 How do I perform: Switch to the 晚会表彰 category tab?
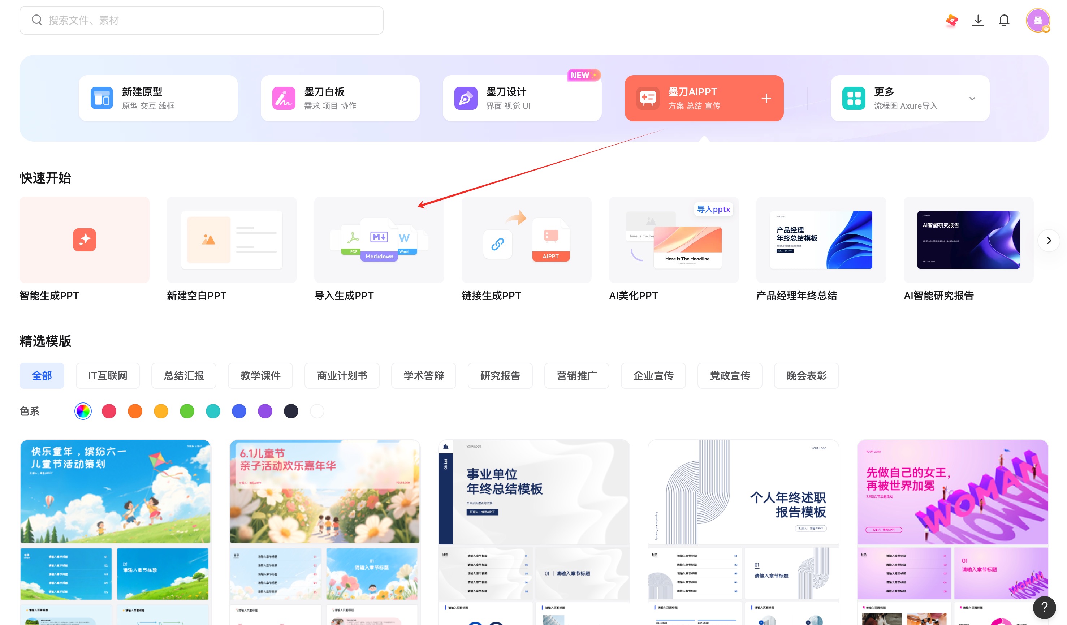point(806,376)
